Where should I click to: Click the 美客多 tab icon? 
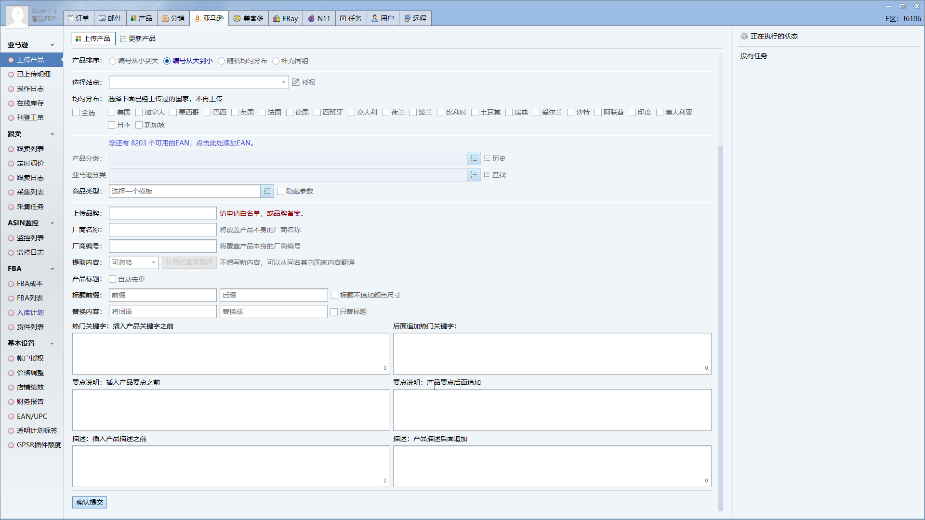tap(237, 18)
